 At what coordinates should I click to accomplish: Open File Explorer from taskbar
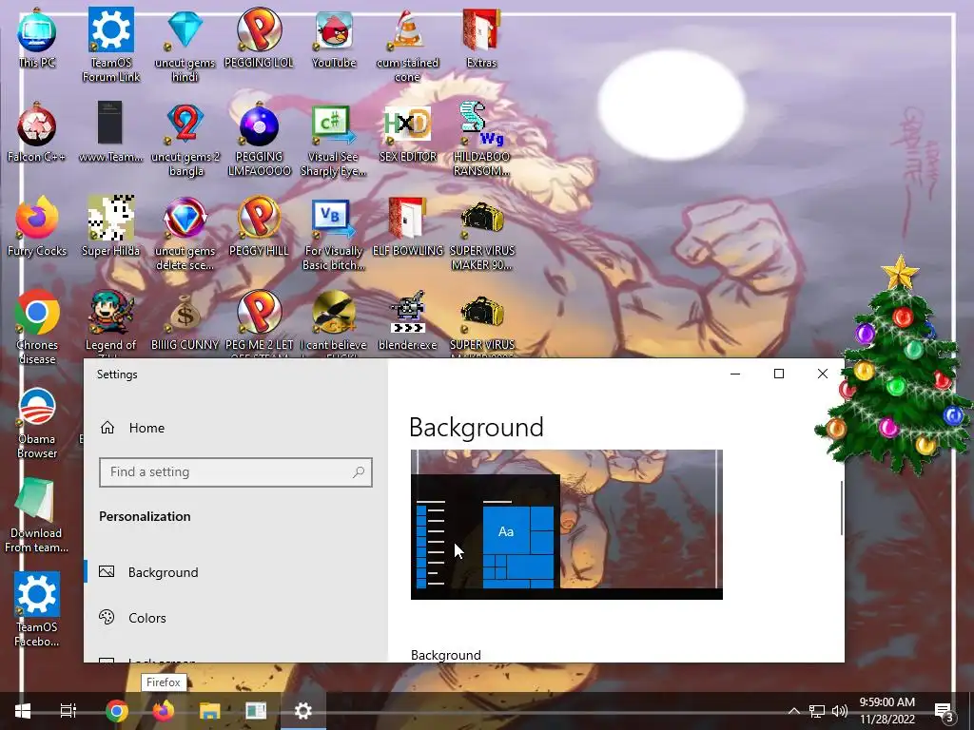pyautogui.click(x=209, y=711)
